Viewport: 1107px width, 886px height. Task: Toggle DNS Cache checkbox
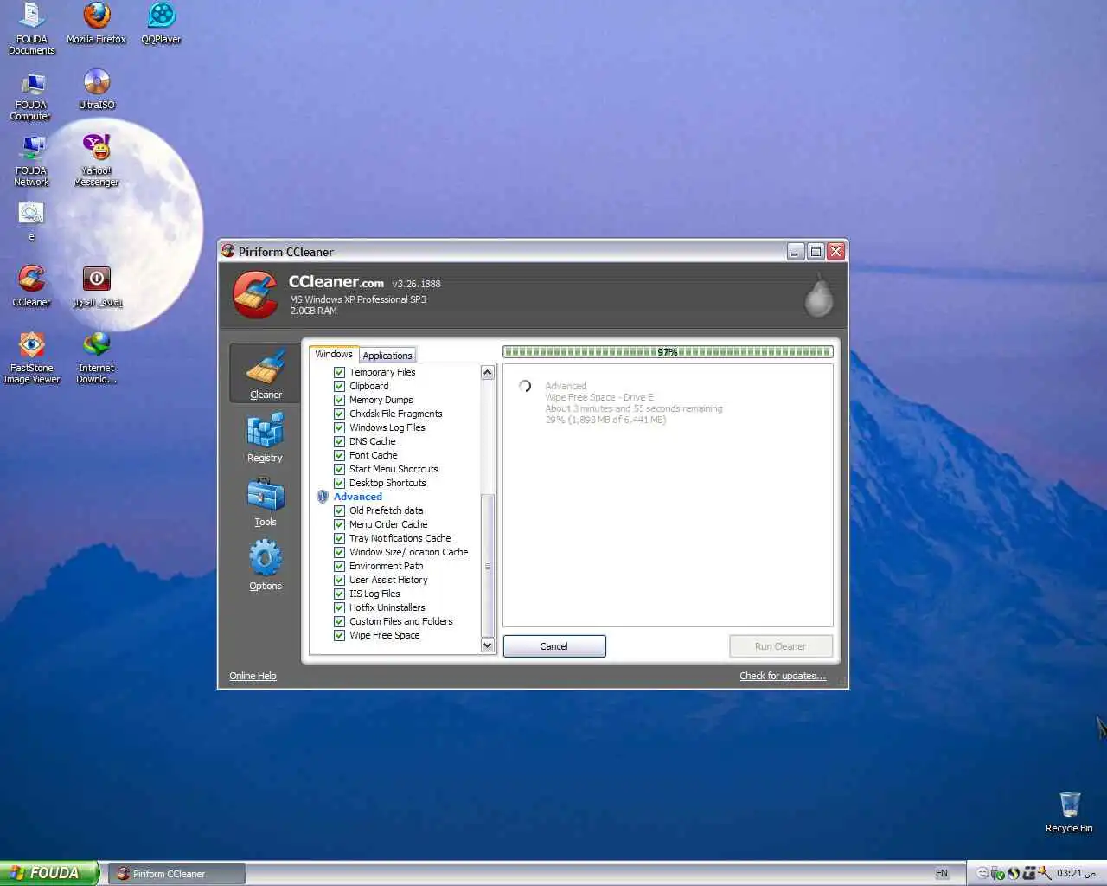(340, 441)
